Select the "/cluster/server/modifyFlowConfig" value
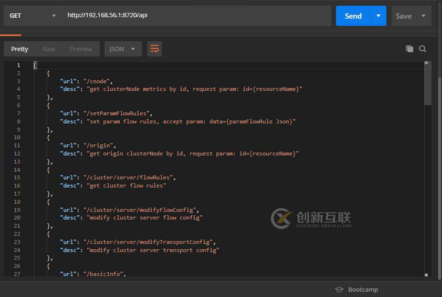 (x=140, y=210)
